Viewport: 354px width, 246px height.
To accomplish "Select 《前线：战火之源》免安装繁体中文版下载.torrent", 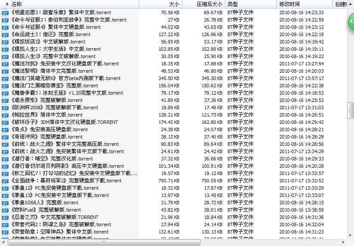I will tap(68, 151).
